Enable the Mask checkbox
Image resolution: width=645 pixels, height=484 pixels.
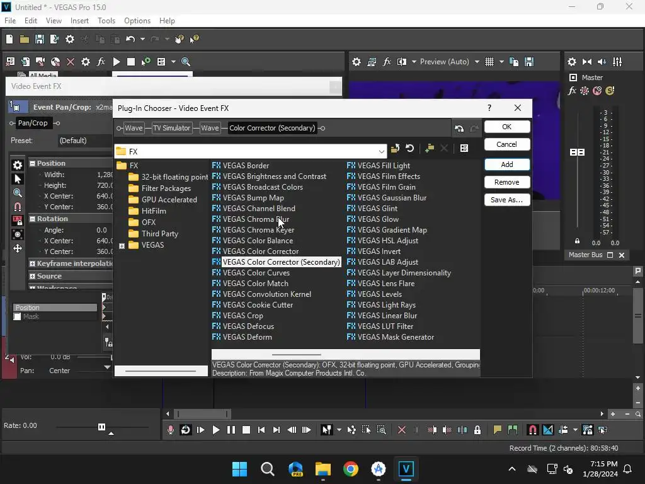[17, 316]
